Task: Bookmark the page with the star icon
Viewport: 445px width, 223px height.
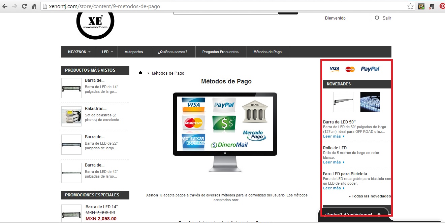Action: coord(410,6)
